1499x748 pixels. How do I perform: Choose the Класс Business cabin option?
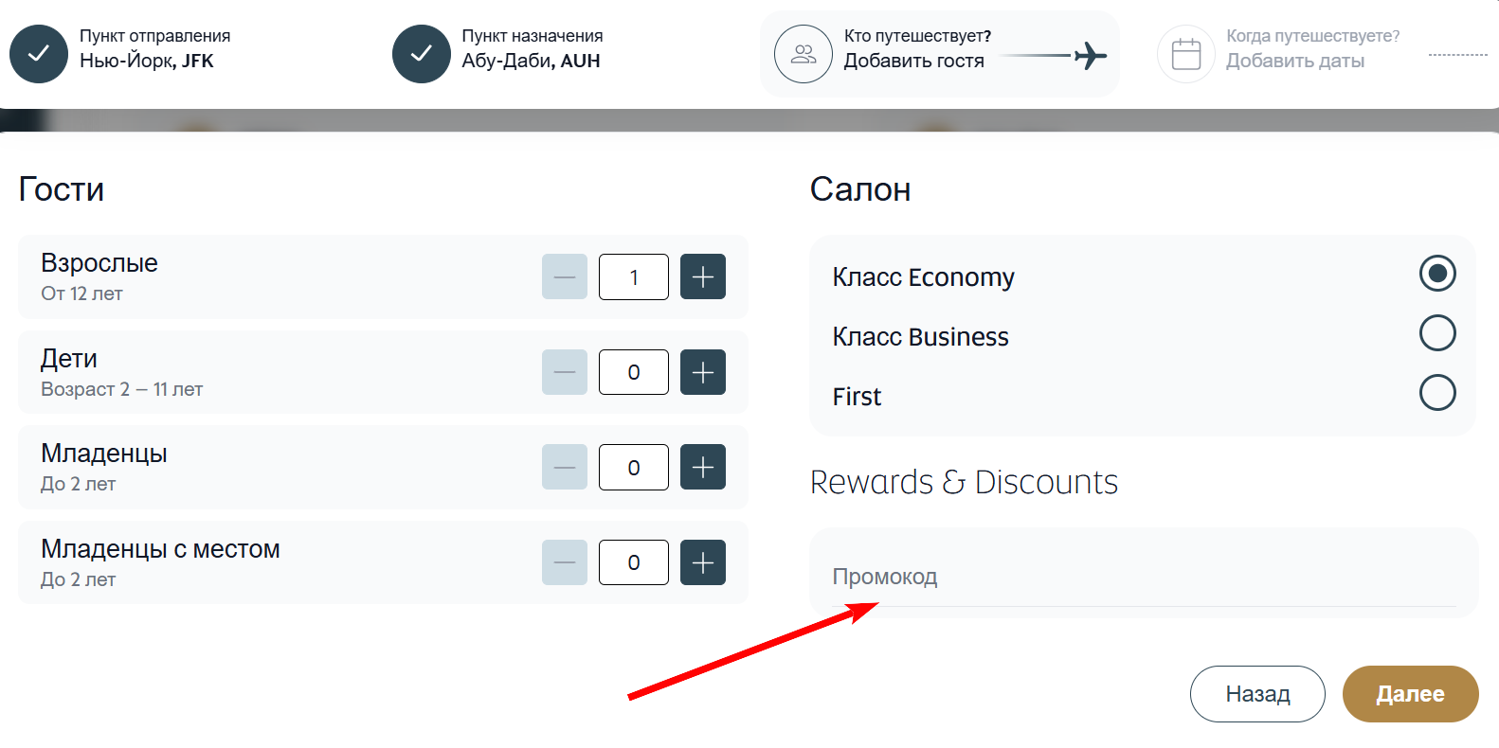1436,333
